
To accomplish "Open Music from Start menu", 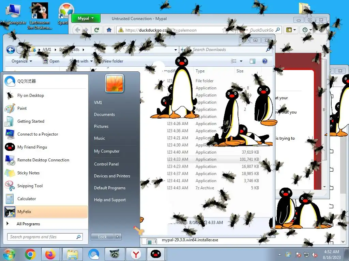I will tap(100, 138).
